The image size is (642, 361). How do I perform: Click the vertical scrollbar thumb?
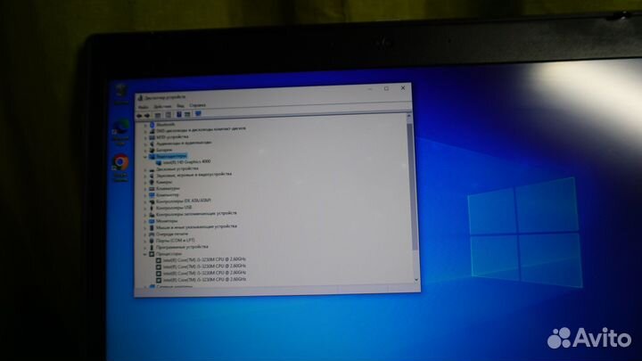[412, 186]
